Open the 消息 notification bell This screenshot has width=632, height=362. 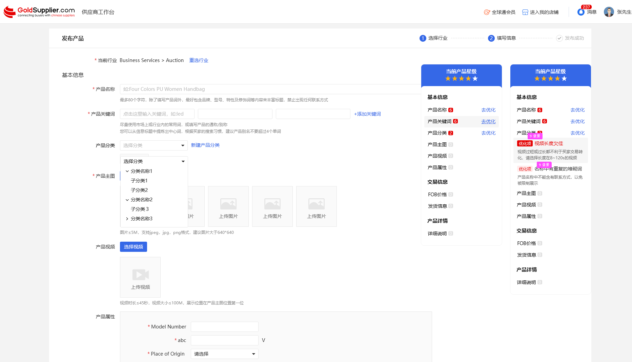coord(581,12)
